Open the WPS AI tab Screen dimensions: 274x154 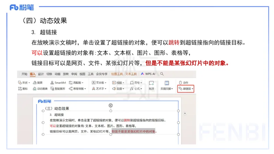pyautogui.click(x=148, y=74)
